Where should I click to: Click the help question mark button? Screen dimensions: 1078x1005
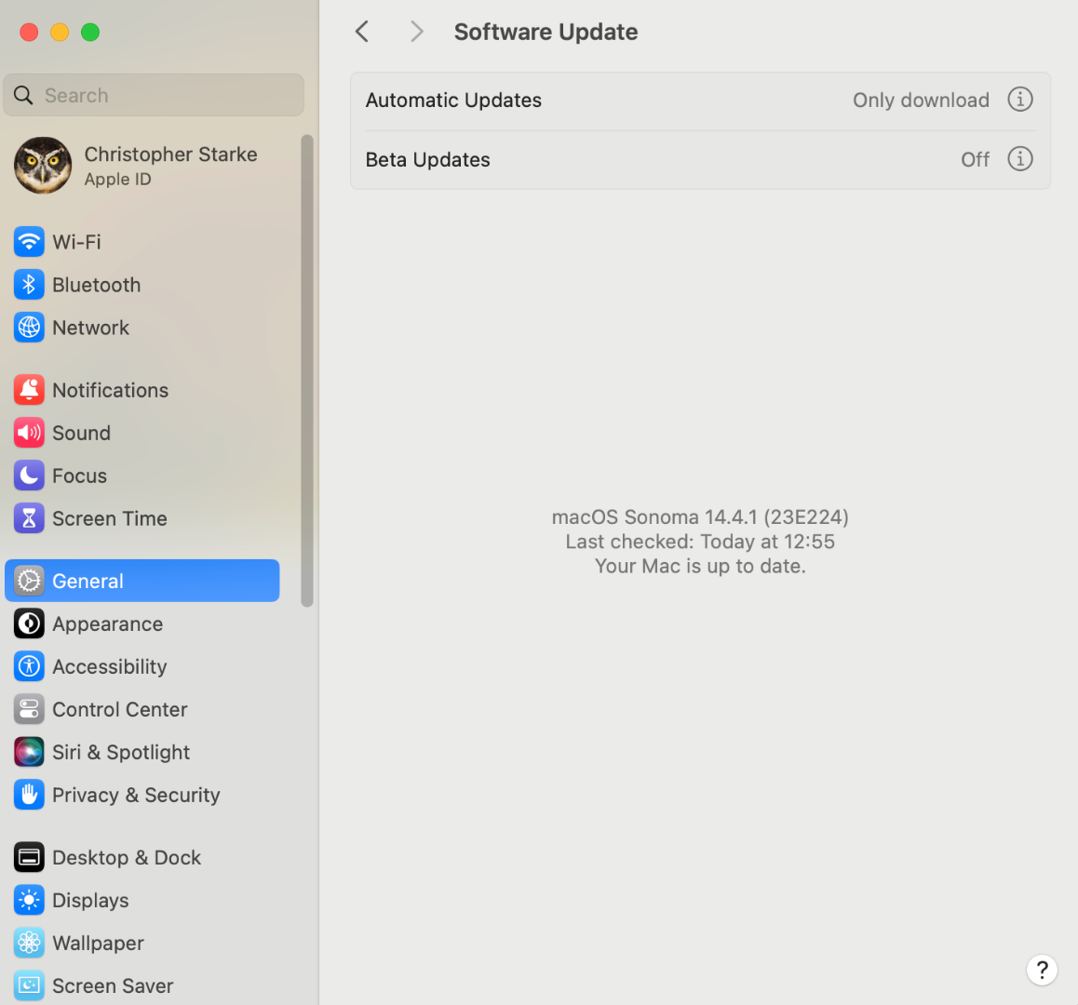(x=1042, y=970)
